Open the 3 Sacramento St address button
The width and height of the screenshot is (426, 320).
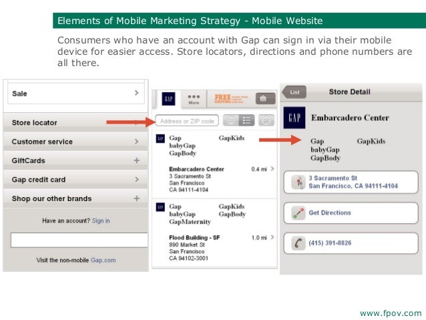tap(351, 182)
